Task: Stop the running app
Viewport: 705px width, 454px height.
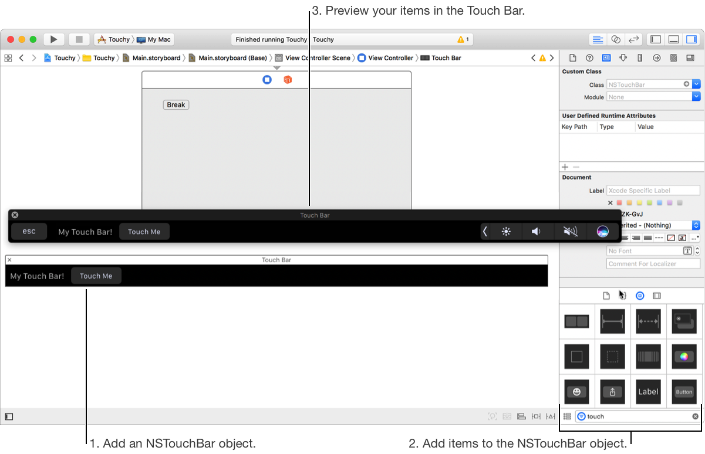Action: (79, 39)
